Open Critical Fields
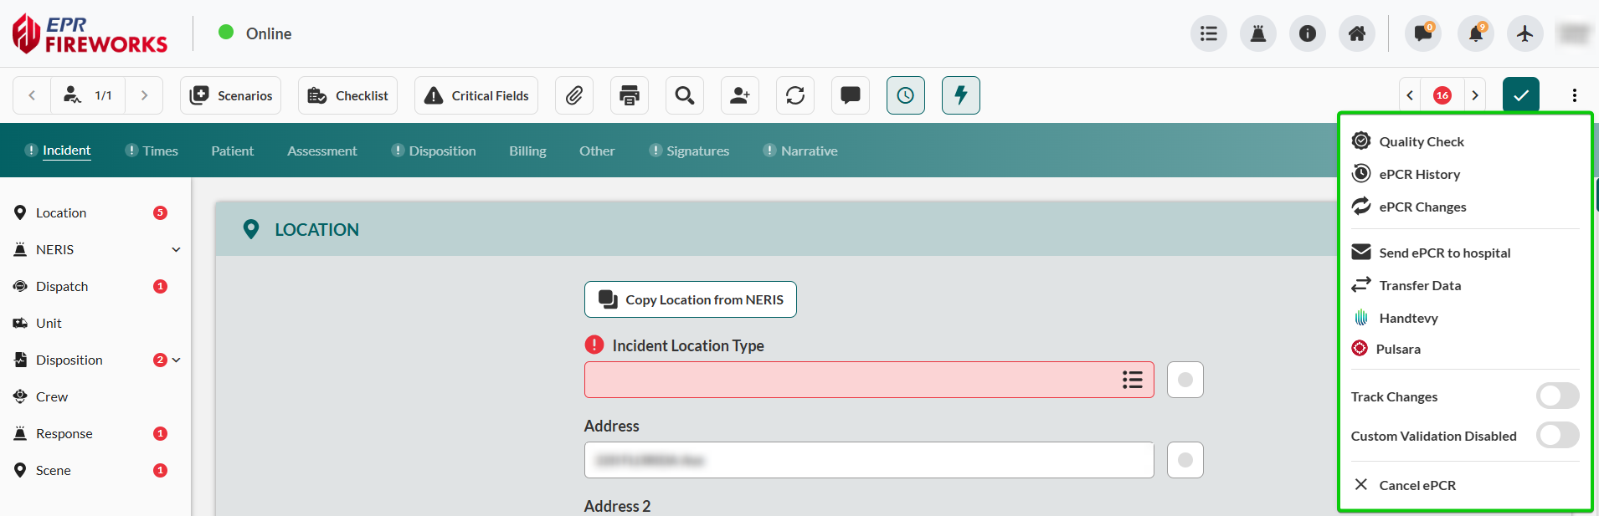This screenshot has height=516, width=1599. point(476,95)
